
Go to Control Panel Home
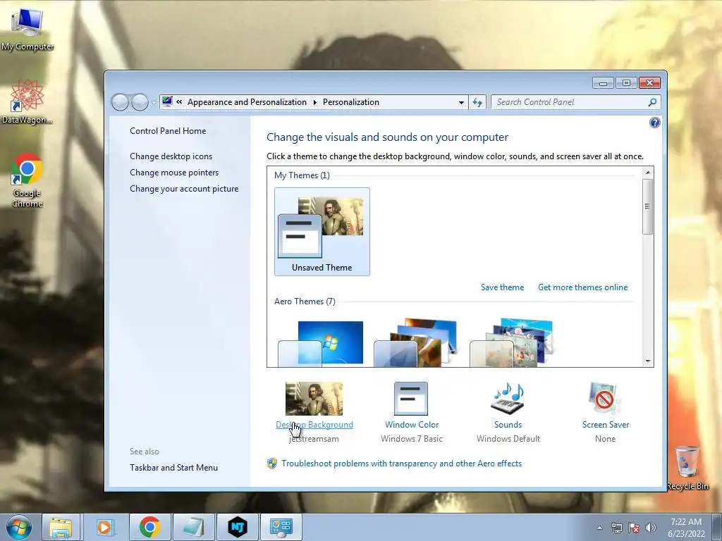click(x=168, y=131)
